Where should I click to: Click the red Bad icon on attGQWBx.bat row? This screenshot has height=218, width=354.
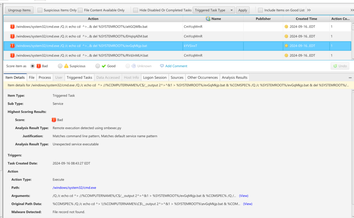pos(12,26)
